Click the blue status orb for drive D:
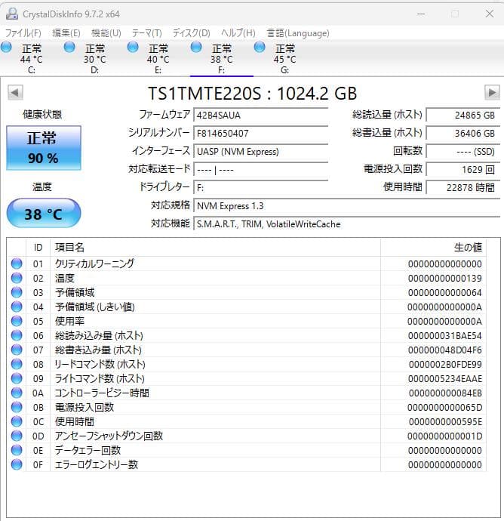504x521 pixels. 69,47
